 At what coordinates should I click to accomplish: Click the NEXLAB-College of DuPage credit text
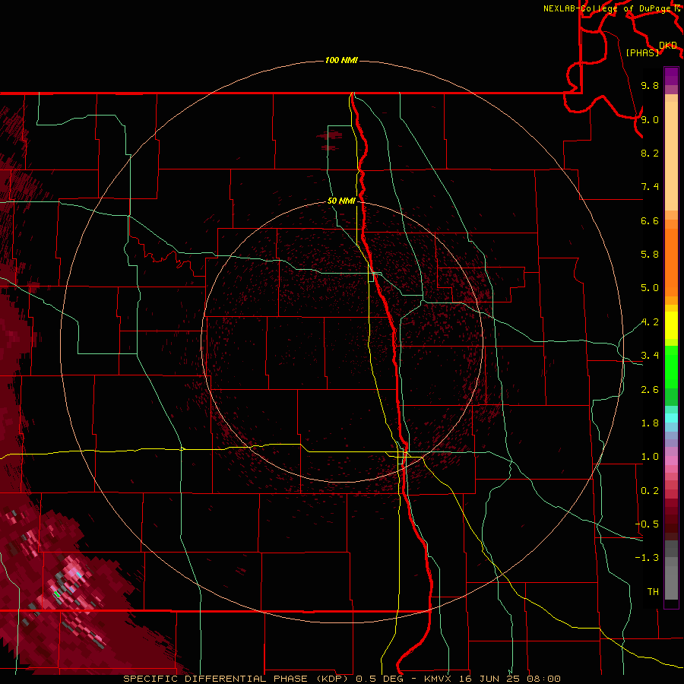click(x=609, y=8)
